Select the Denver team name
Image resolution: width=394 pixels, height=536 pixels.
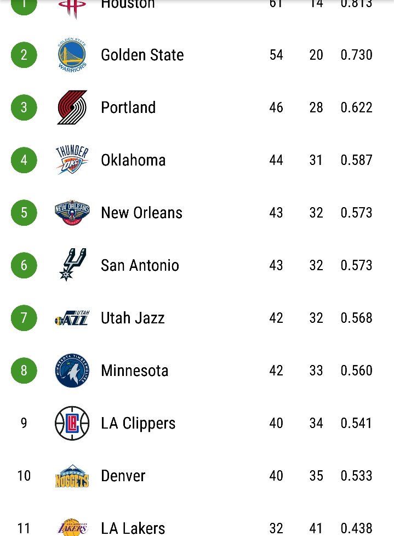tap(123, 476)
